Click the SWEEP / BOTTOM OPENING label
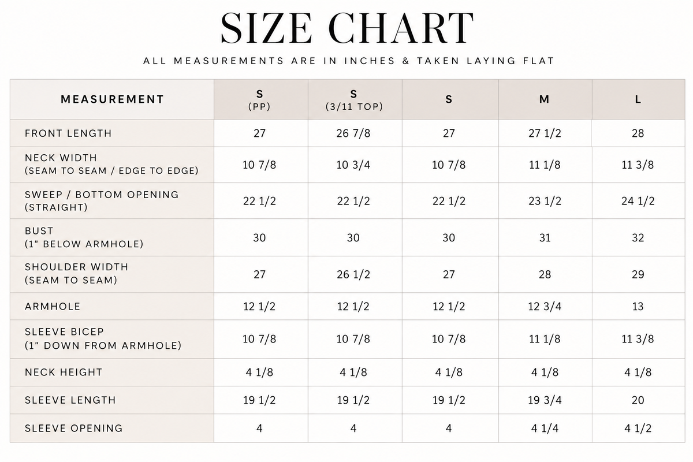 pyautogui.click(x=102, y=200)
